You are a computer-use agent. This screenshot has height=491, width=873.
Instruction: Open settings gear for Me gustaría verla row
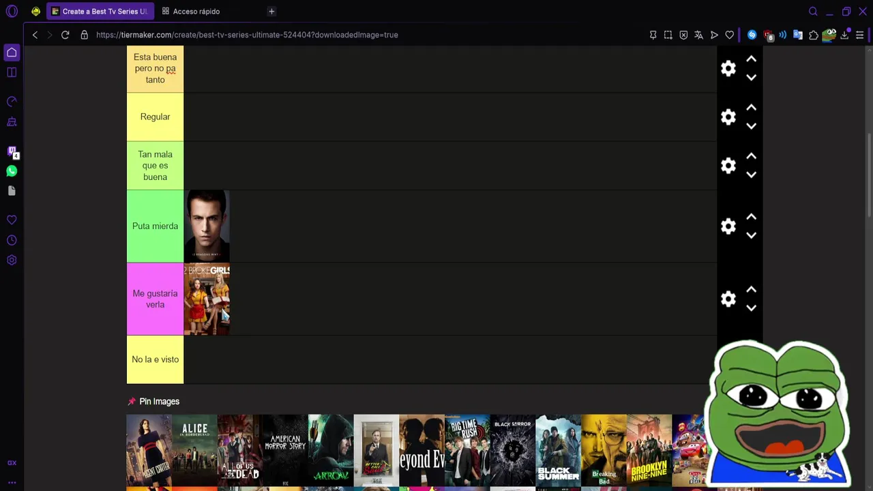[728, 299]
